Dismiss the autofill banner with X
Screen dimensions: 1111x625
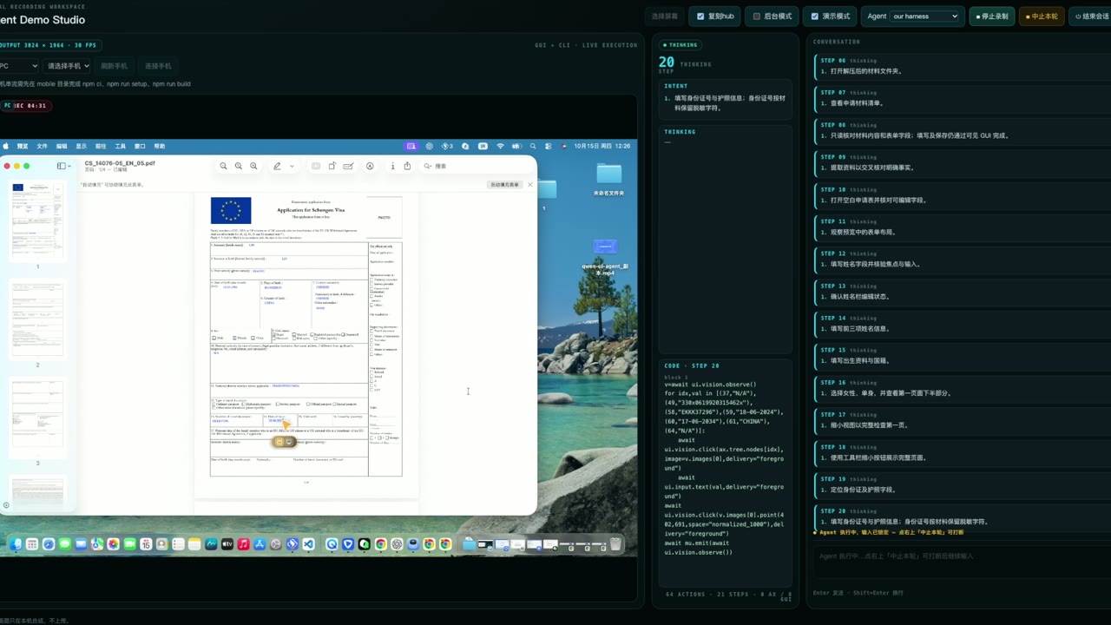tap(529, 185)
